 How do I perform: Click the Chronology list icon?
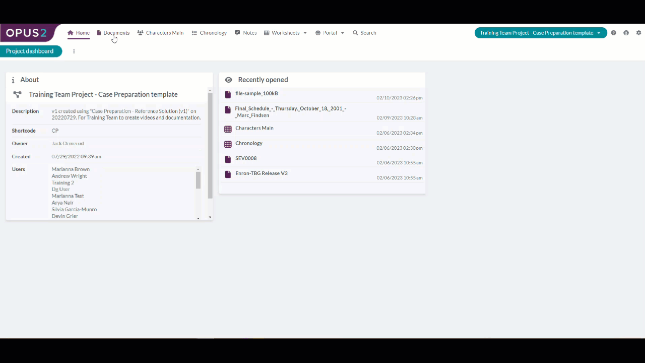click(x=194, y=33)
